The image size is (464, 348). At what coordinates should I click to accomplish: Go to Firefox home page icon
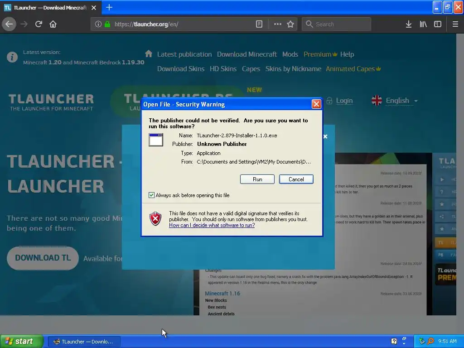(53, 24)
